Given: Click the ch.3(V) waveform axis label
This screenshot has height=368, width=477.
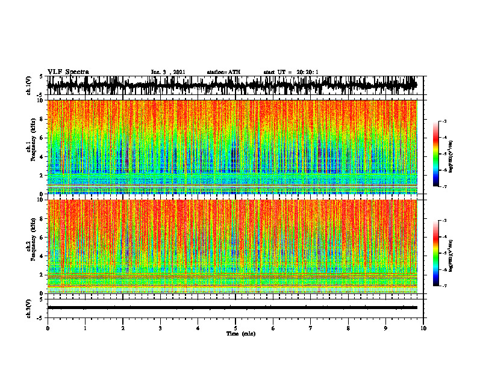Looking at the screenshot, I should coord(28,309).
